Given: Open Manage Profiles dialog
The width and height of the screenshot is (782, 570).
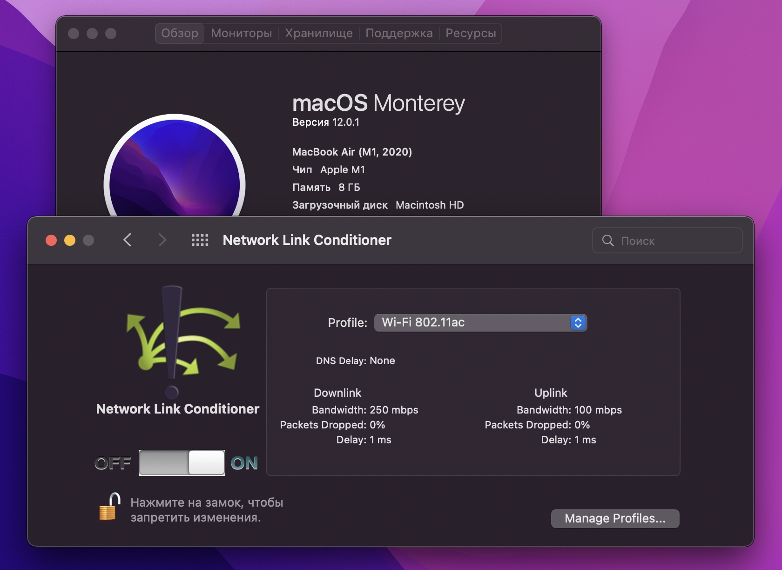Looking at the screenshot, I should point(615,518).
